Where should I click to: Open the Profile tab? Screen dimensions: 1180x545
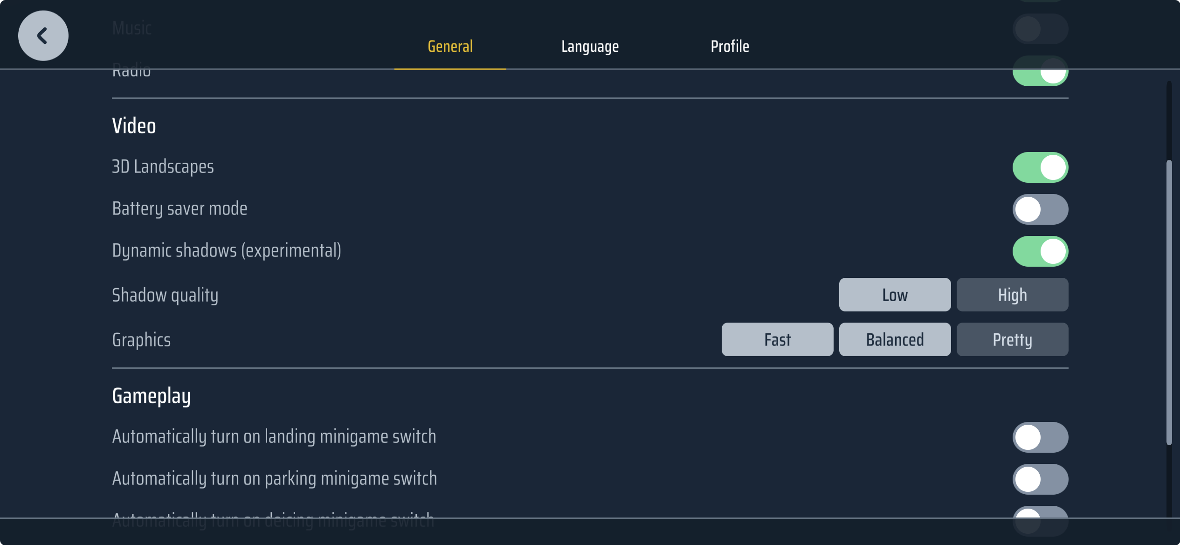point(730,47)
